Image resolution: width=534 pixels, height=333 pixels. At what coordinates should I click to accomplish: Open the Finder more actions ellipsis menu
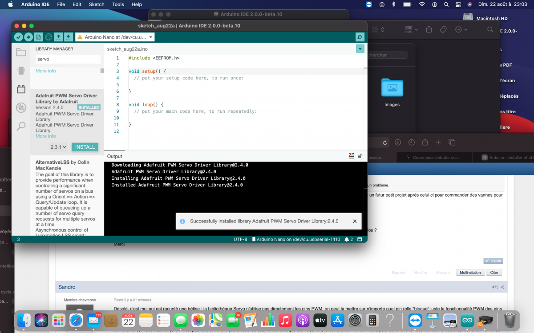click(x=461, y=29)
